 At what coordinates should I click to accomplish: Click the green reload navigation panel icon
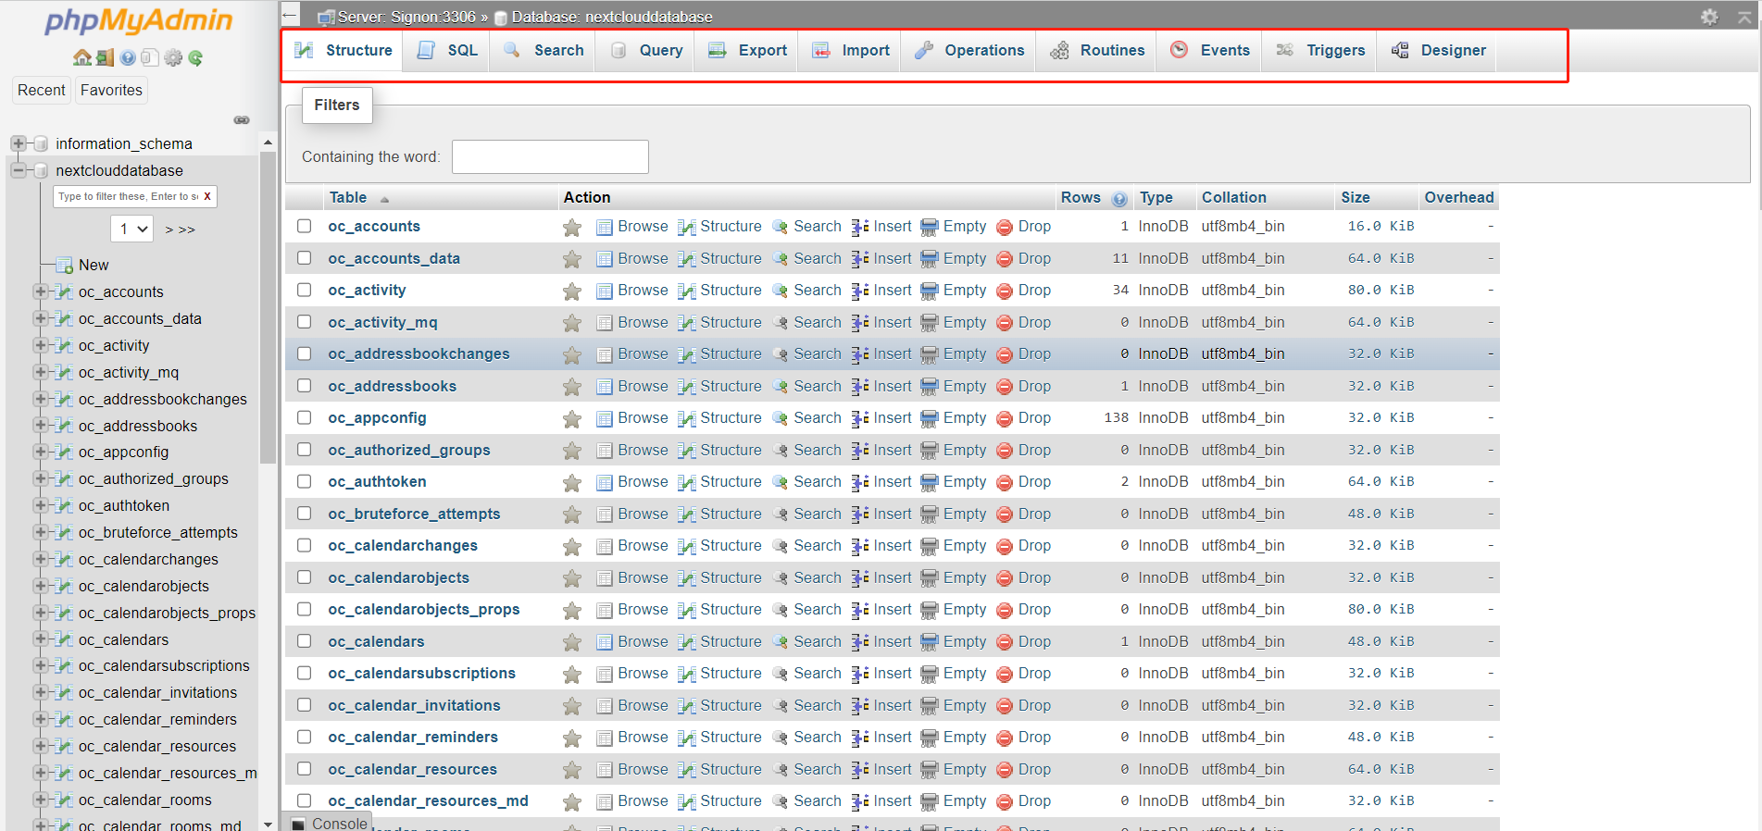[x=195, y=57]
